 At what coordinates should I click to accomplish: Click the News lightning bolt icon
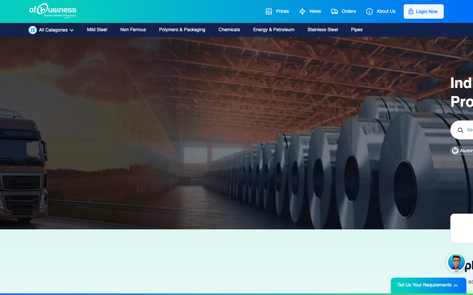pyautogui.click(x=302, y=11)
